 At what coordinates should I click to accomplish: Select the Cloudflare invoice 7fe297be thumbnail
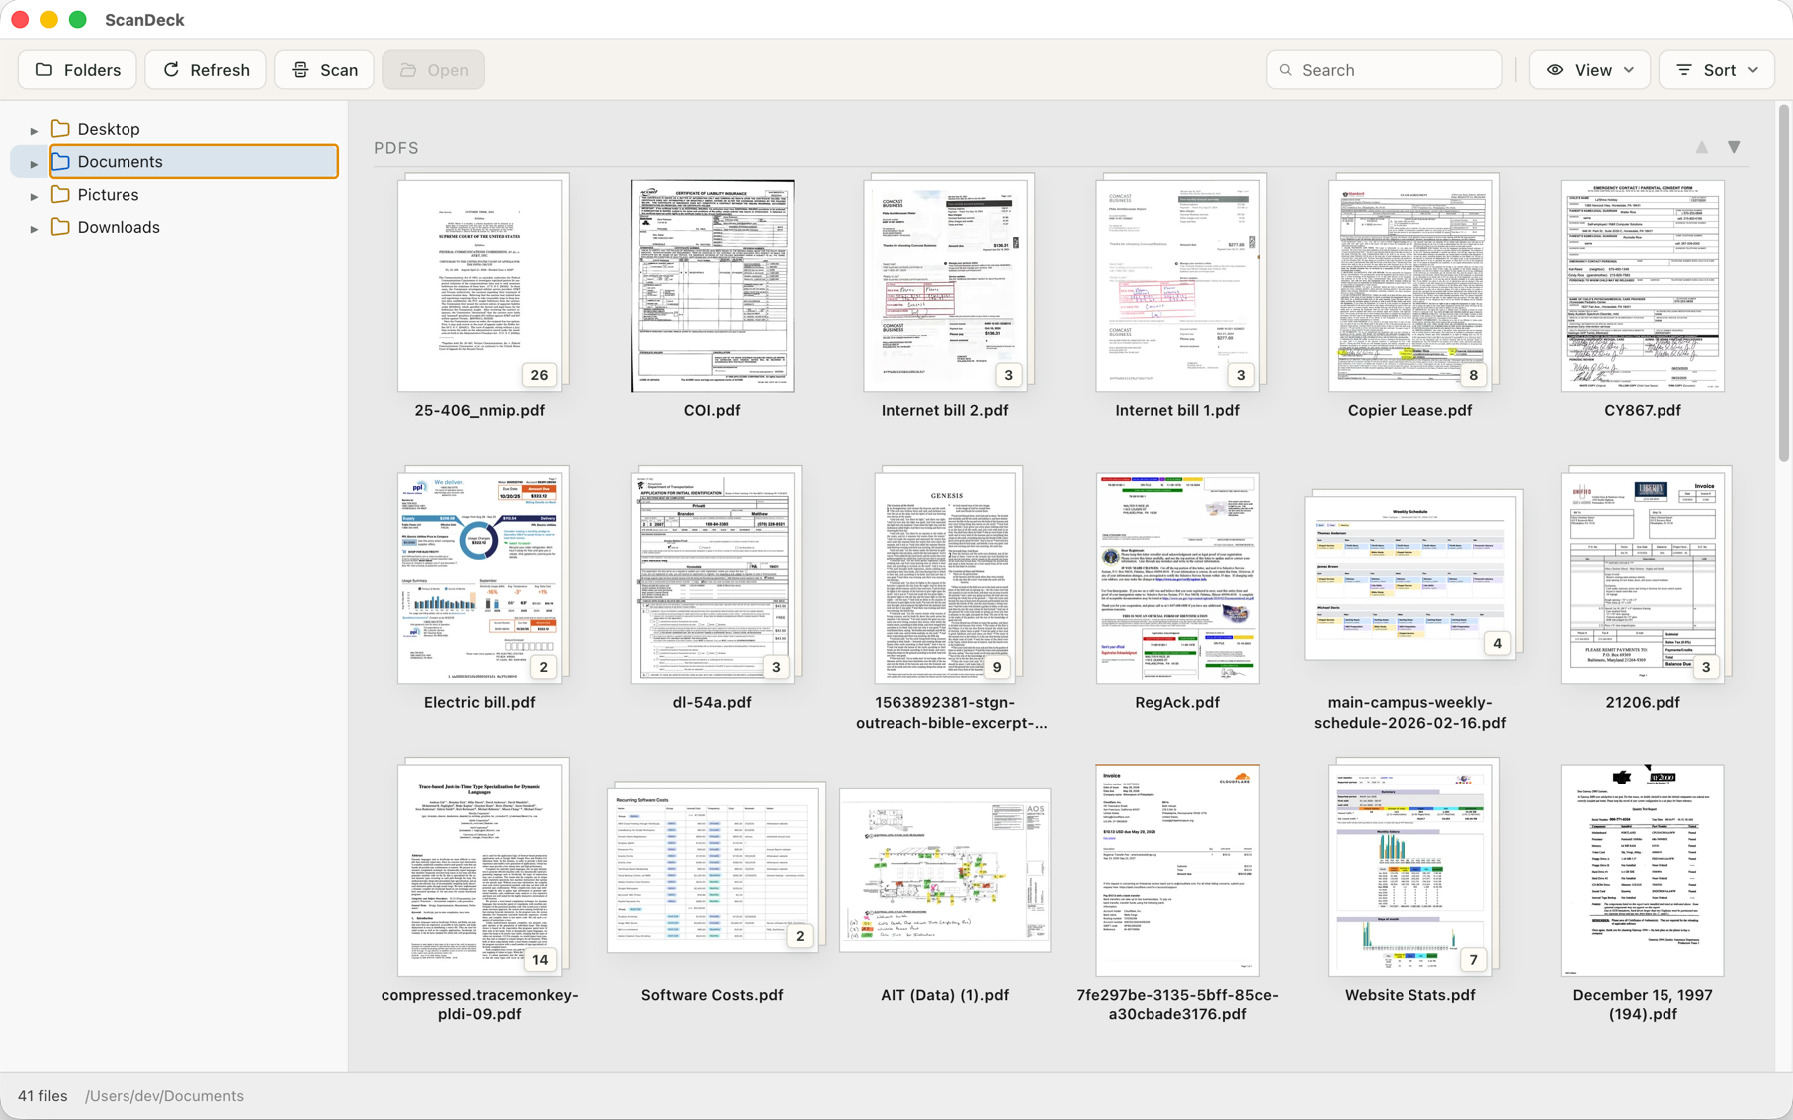click(1177, 870)
